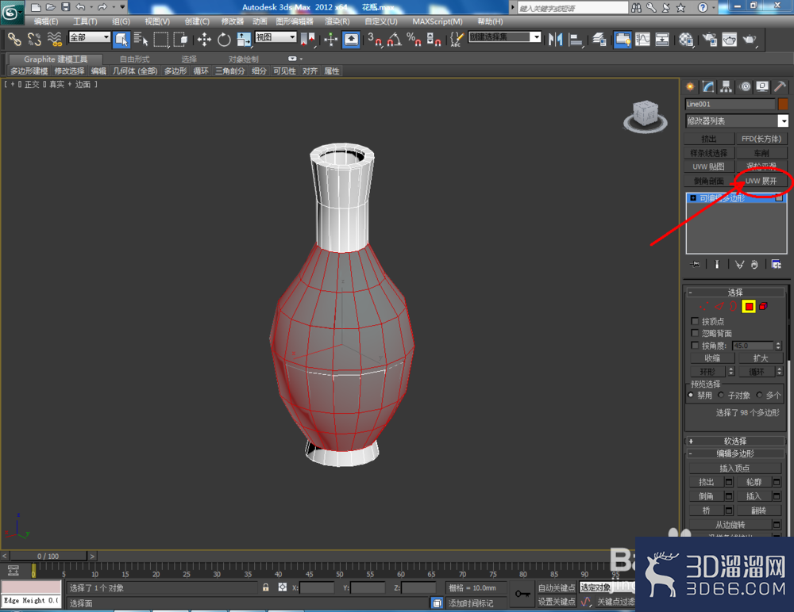This screenshot has width=794, height=612.
Task: Open the Curve Editor
Action: click(x=642, y=40)
